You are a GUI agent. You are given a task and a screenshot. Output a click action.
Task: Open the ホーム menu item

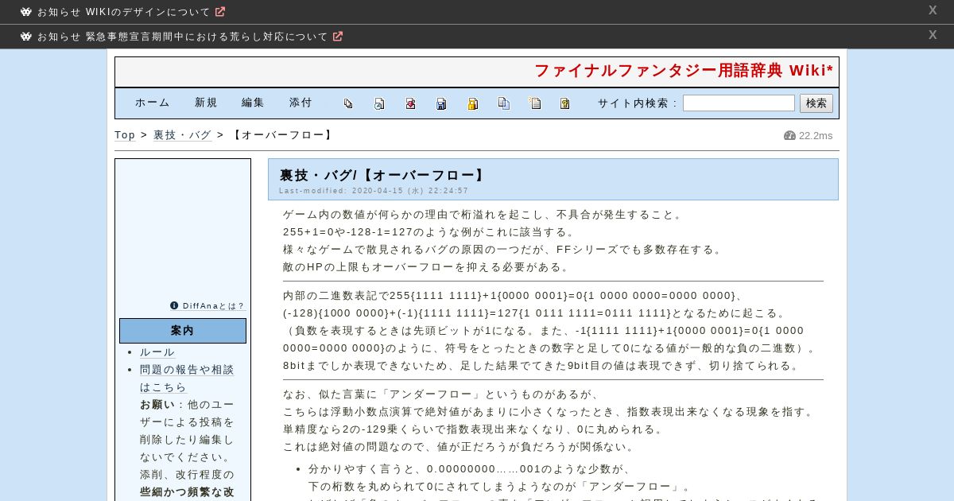point(153,103)
